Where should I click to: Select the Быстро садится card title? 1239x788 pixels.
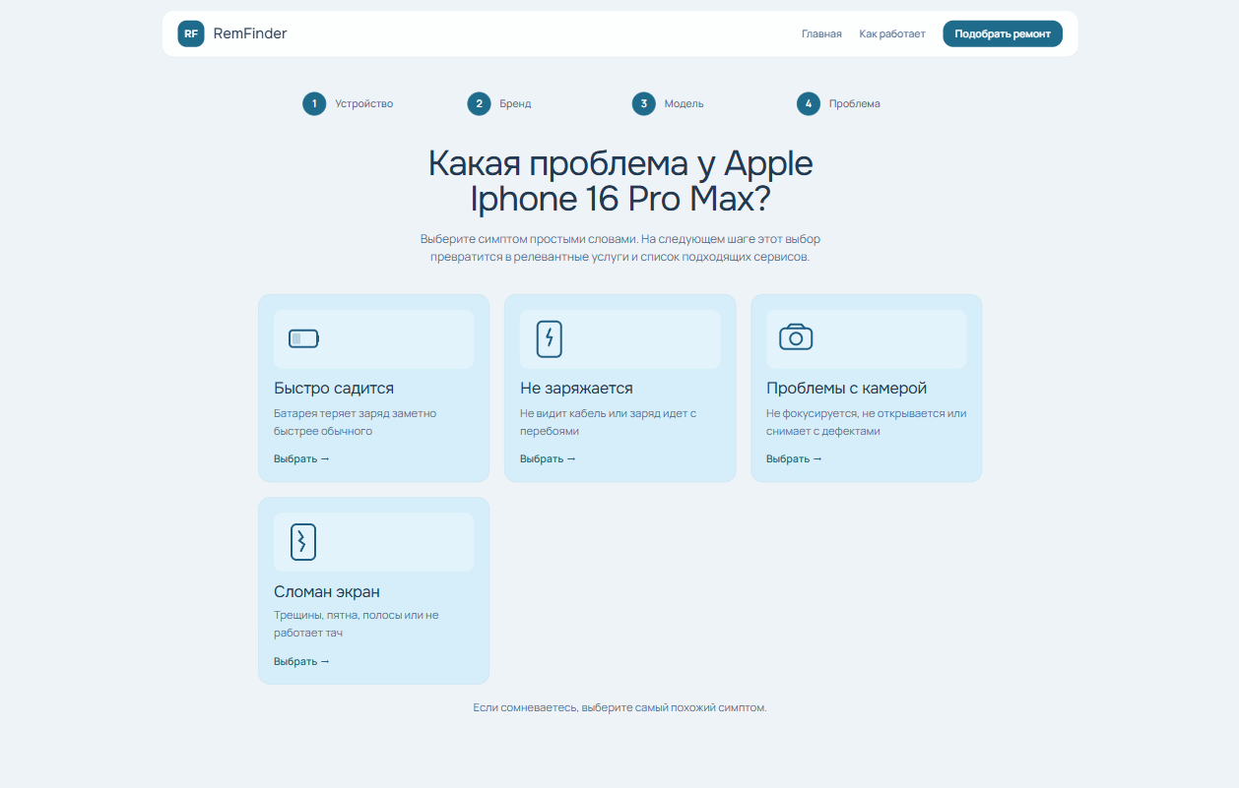[334, 389]
